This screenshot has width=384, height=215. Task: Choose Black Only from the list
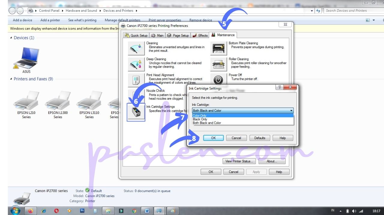click(243, 119)
